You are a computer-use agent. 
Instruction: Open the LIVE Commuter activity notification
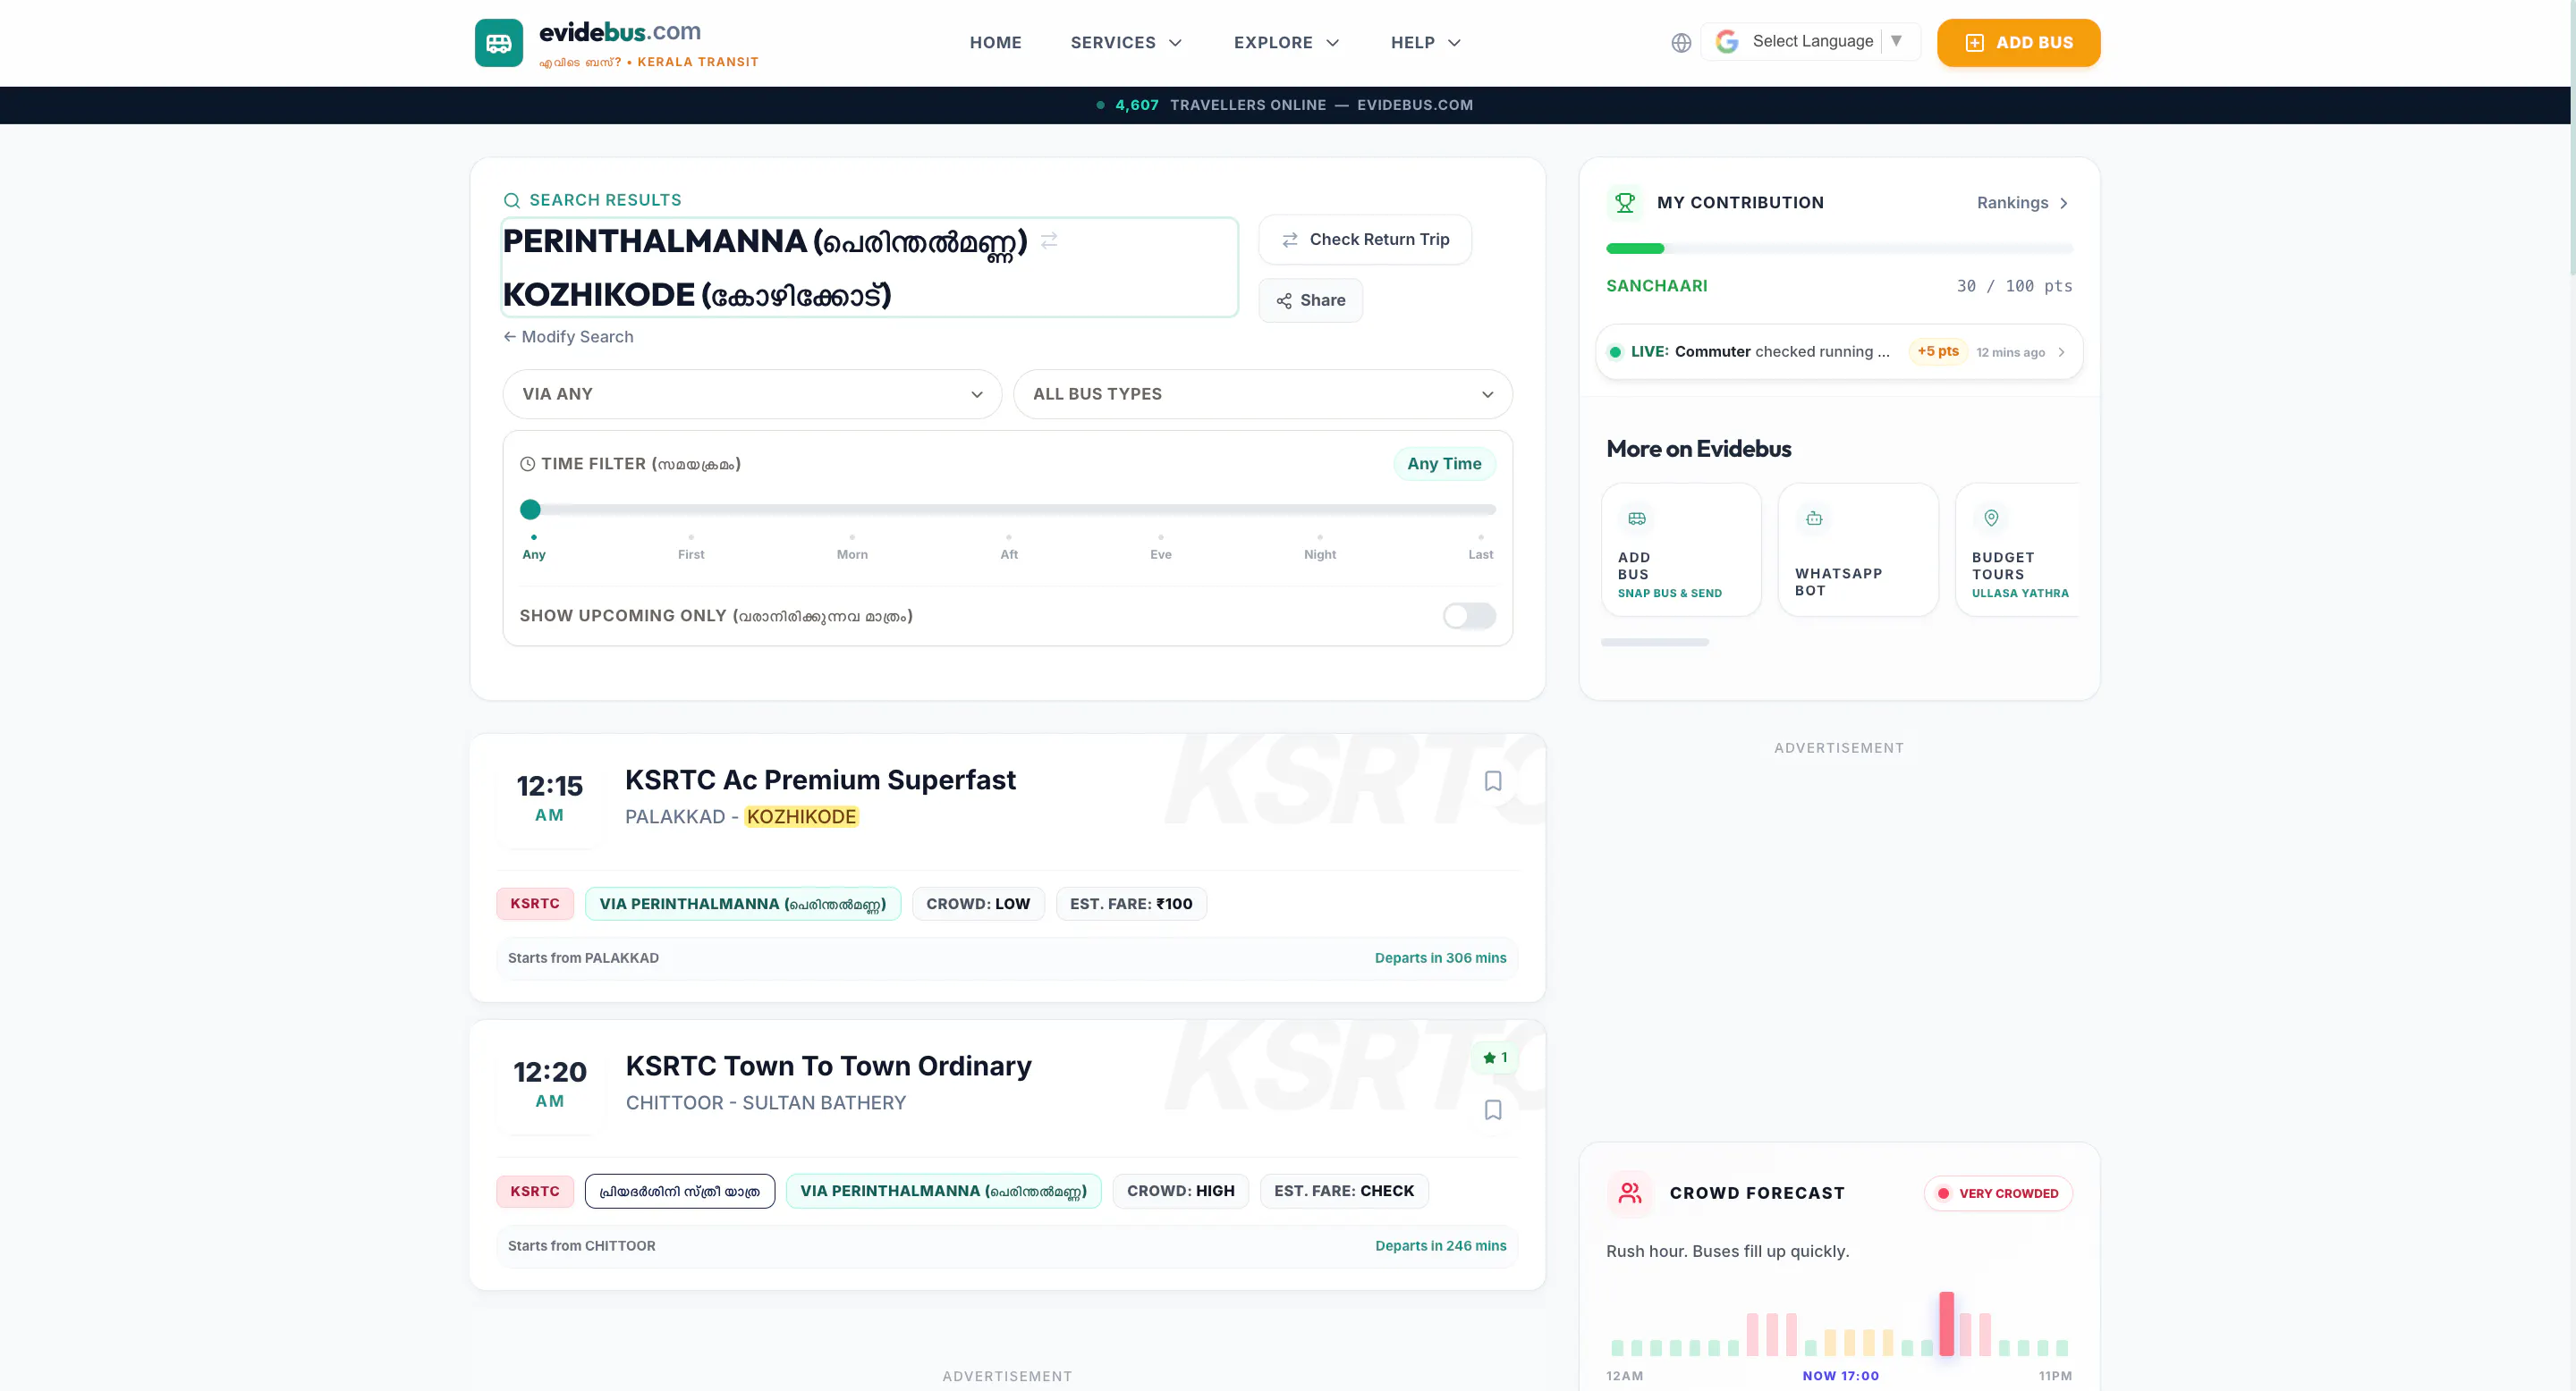pyautogui.click(x=1839, y=351)
